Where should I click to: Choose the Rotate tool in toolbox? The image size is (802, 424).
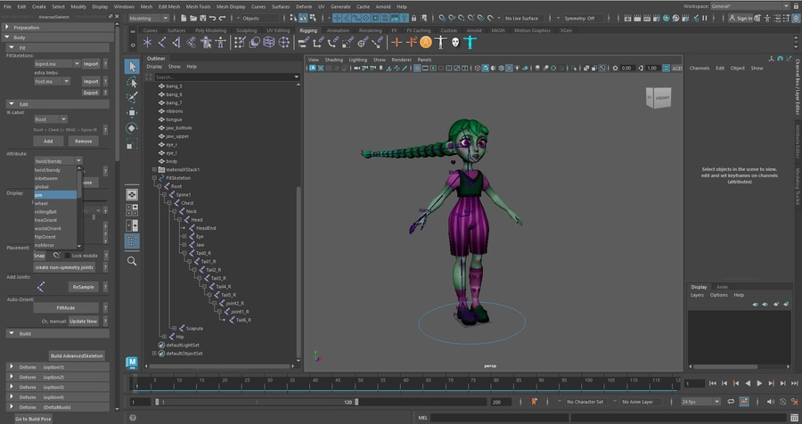point(132,127)
